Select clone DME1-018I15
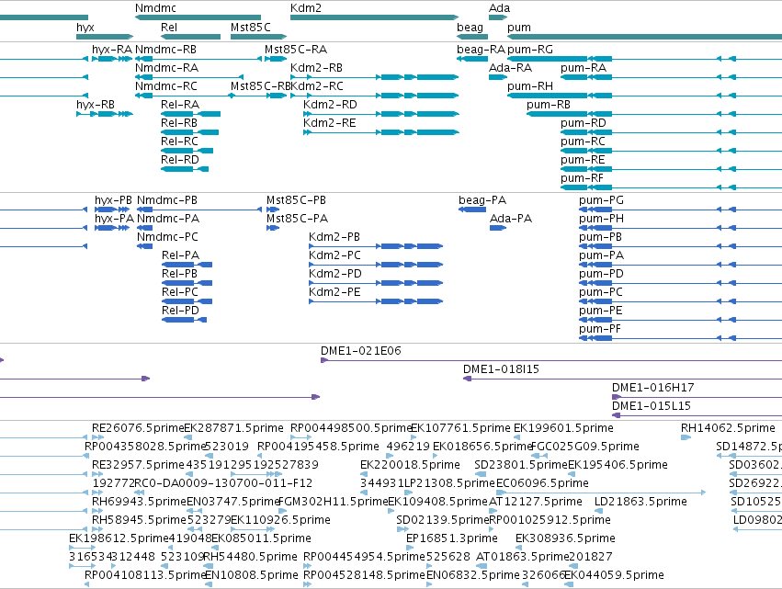The width and height of the screenshot is (782, 589). click(501, 369)
